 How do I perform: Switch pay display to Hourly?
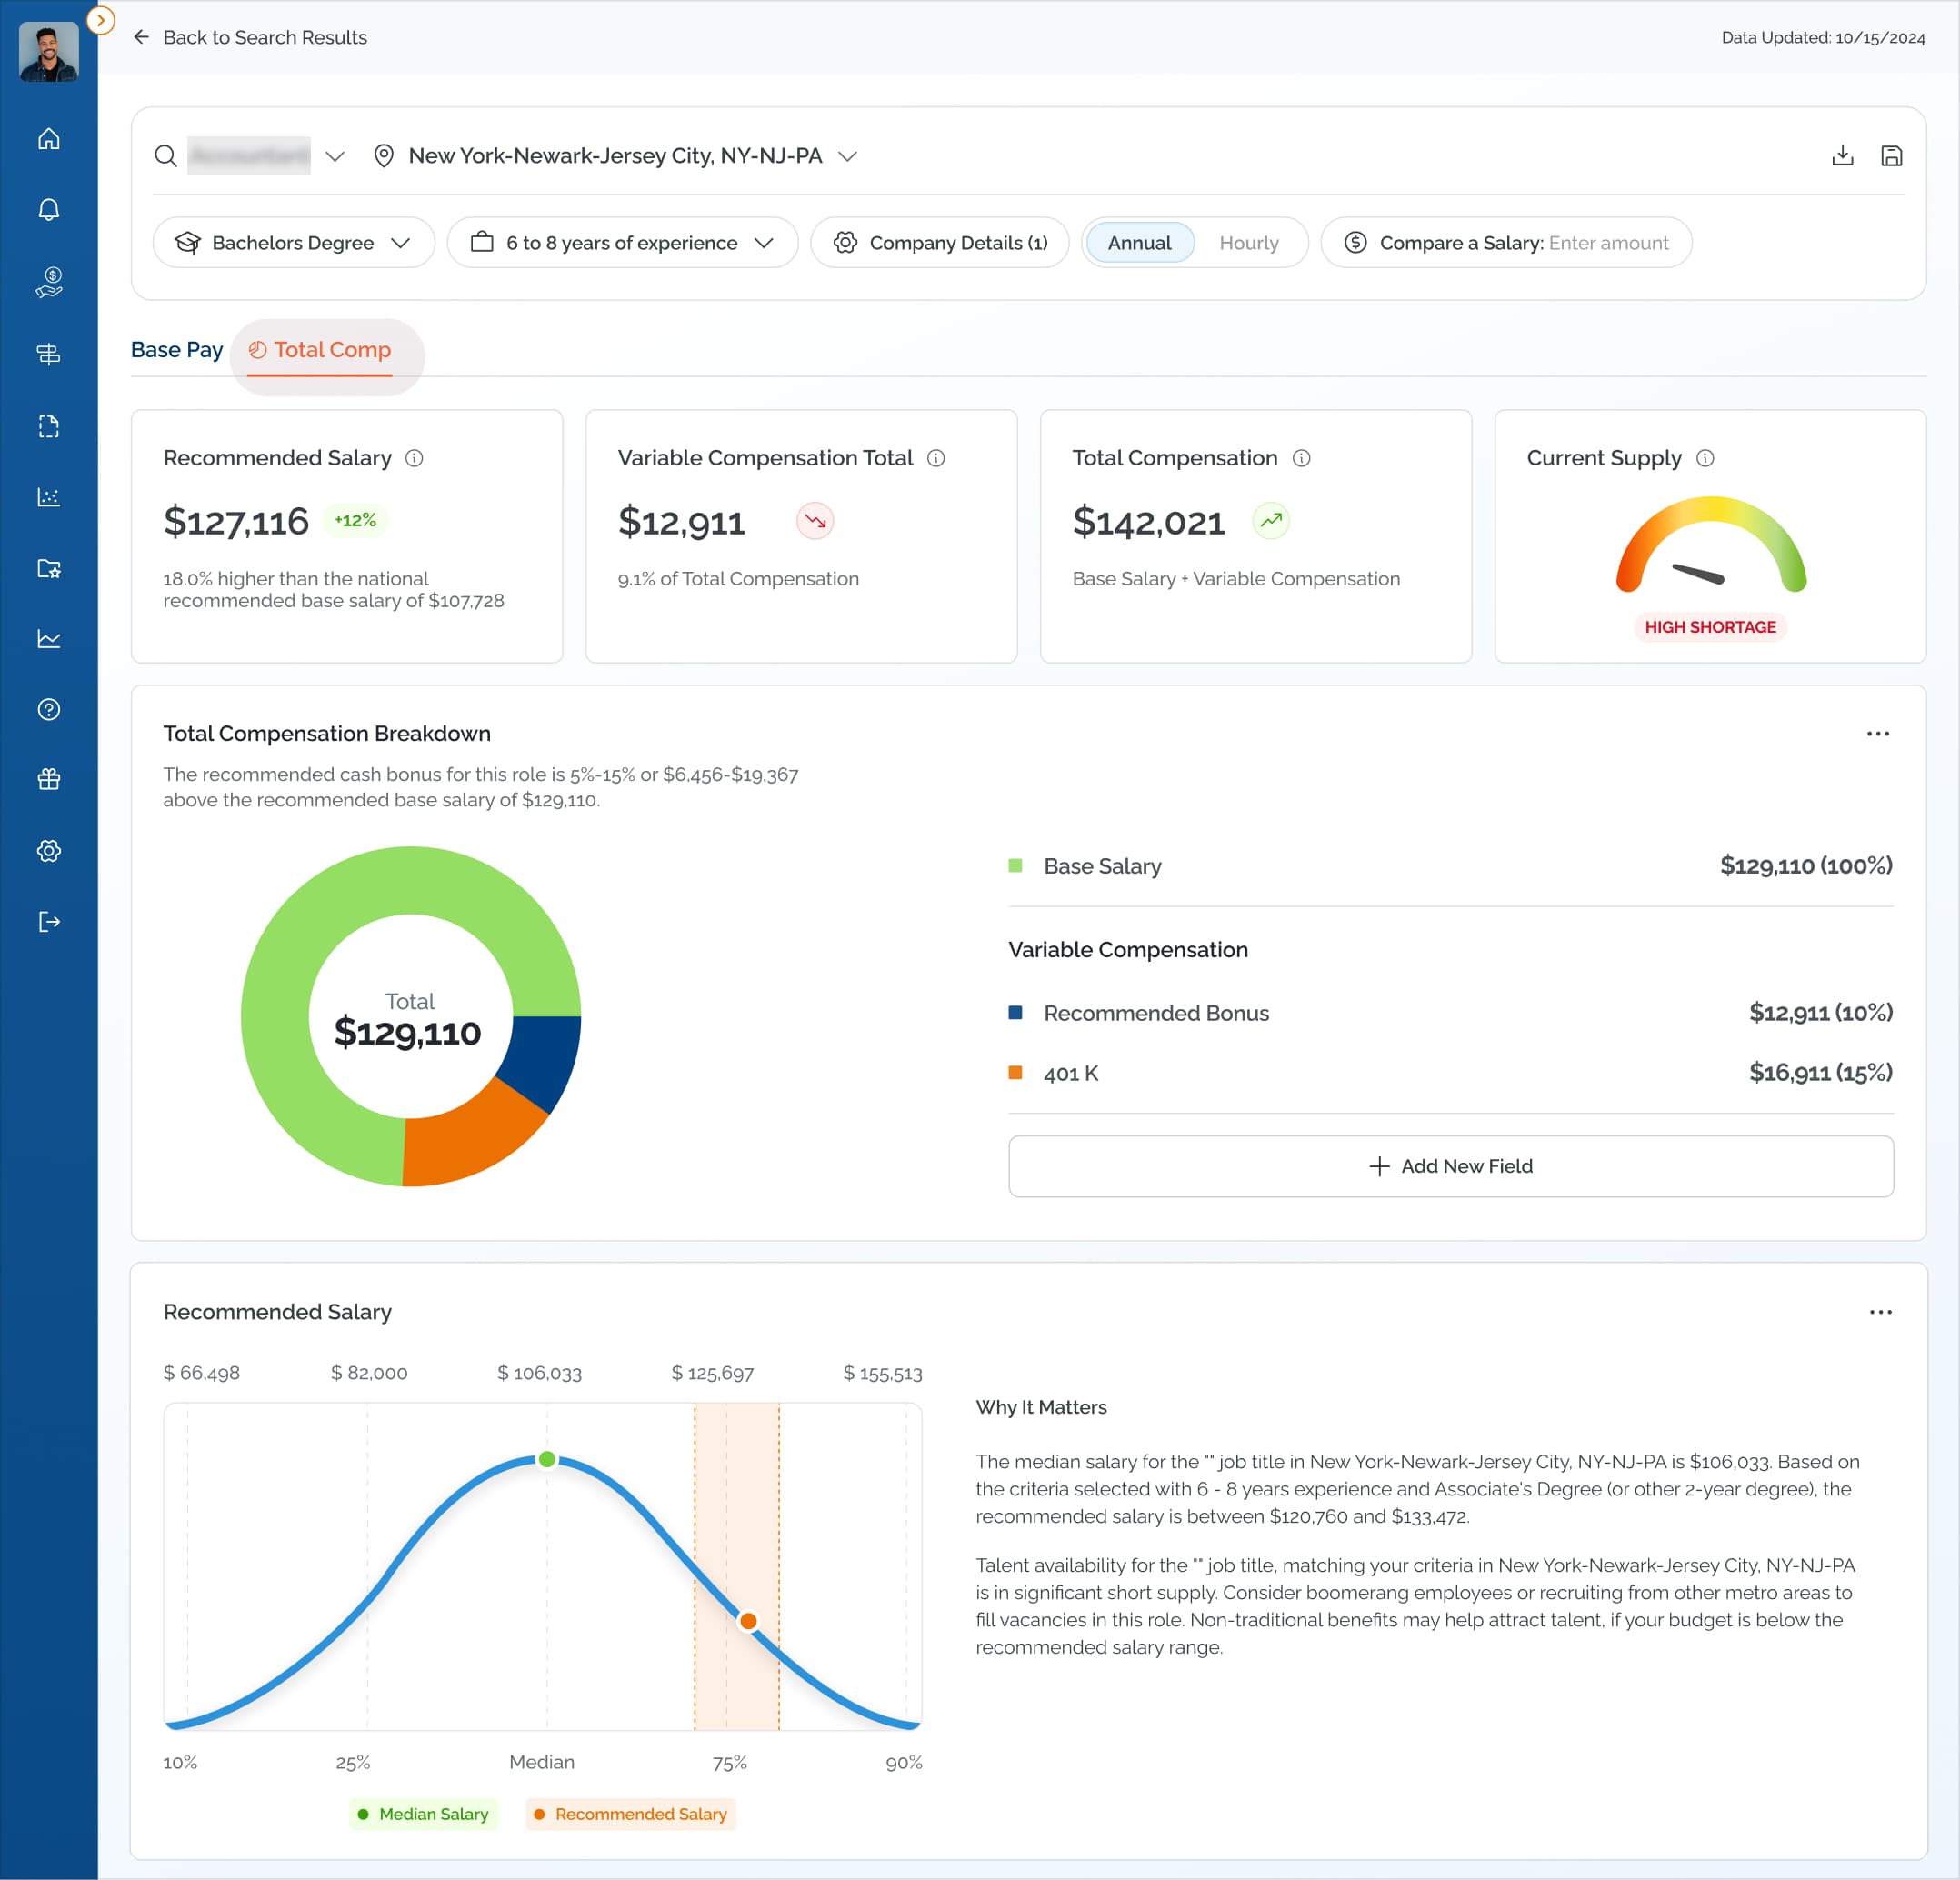coord(1248,243)
